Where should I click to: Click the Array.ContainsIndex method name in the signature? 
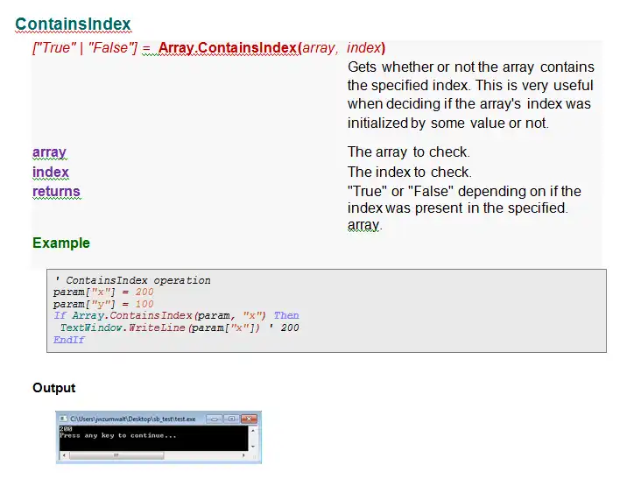pyautogui.click(x=228, y=47)
